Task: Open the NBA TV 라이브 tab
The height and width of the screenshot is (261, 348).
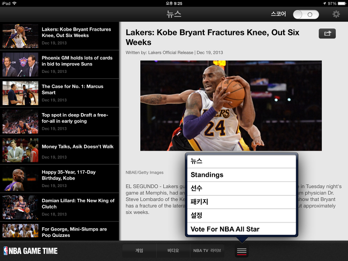Action: [207, 251]
